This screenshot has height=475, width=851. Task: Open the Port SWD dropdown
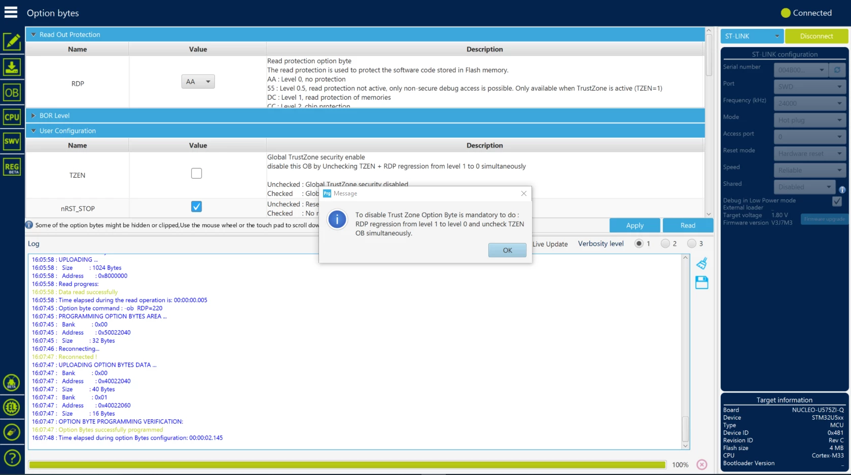pyautogui.click(x=809, y=87)
